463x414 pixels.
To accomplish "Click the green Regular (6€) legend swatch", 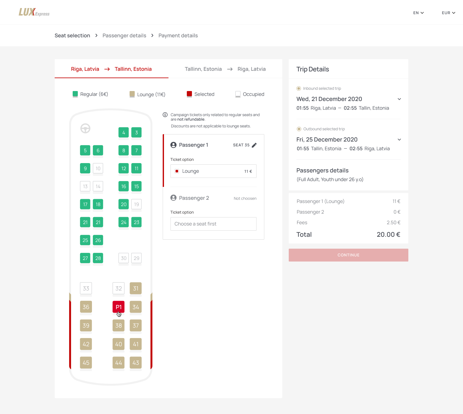I will pos(75,94).
